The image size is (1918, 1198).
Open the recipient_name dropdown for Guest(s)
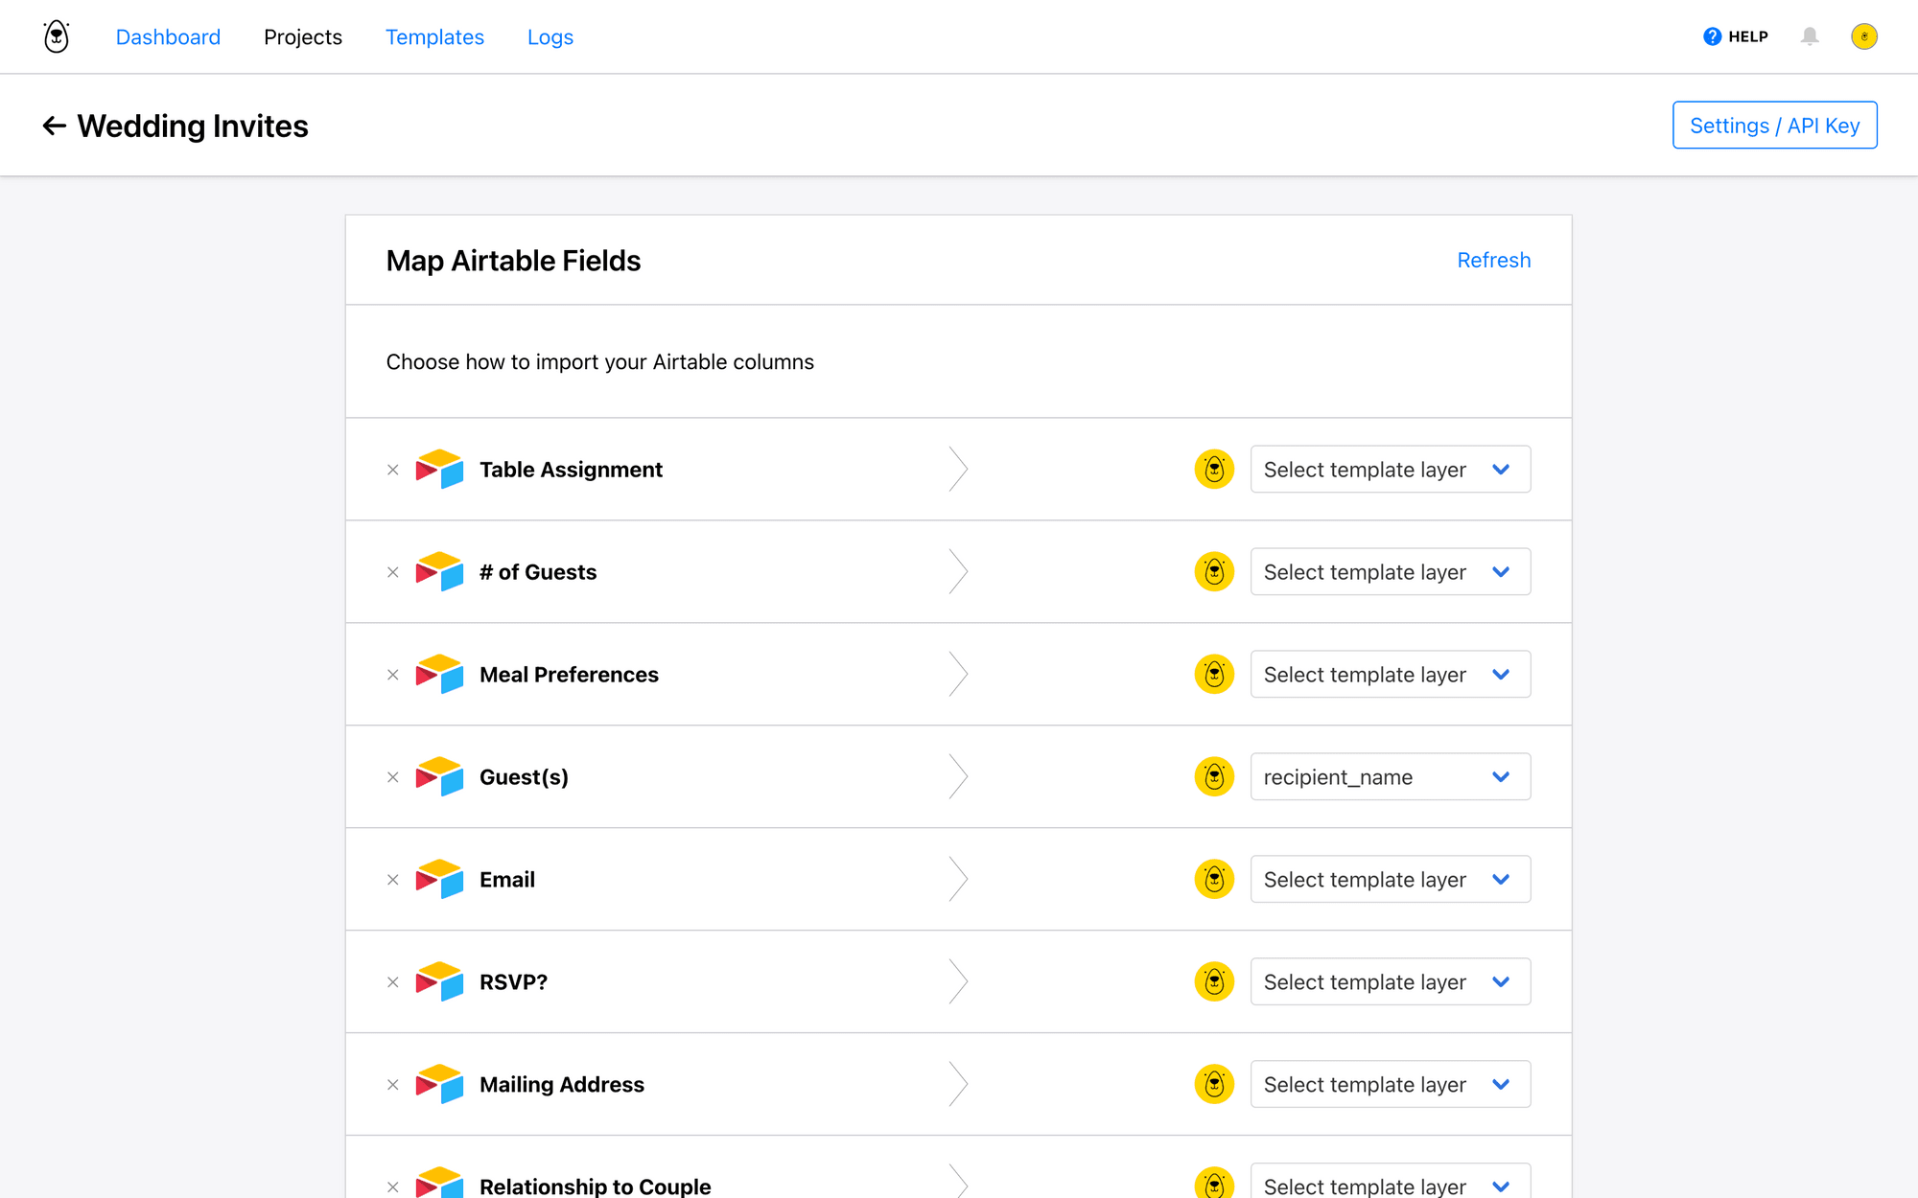click(x=1390, y=776)
